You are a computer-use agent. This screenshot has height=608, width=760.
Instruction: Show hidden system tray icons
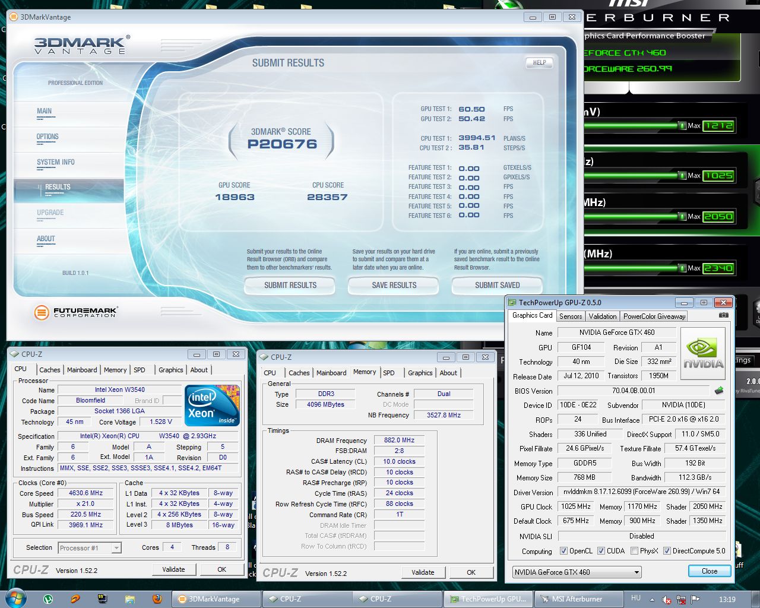[x=652, y=600]
